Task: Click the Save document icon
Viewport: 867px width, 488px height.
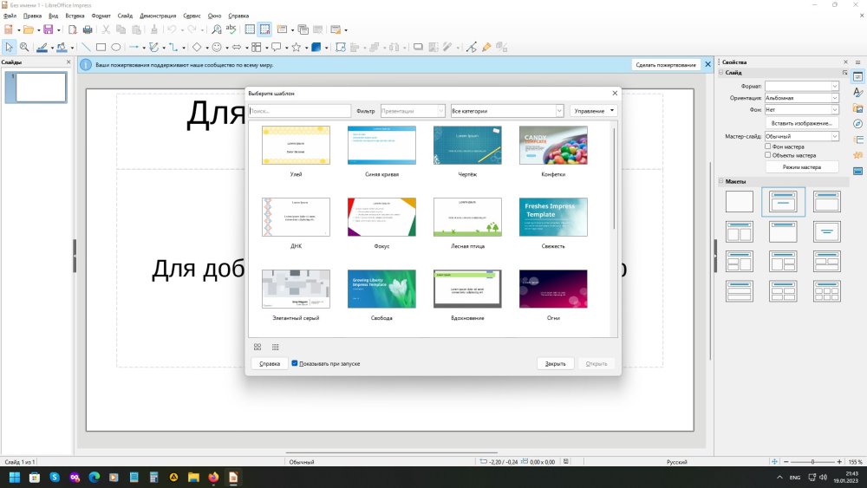Action: pyautogui.click(x=49, y=29)
